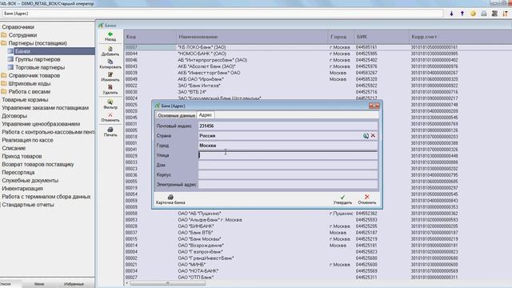Select row ОАО "Банк Москвы"

[x=318, y=239]
